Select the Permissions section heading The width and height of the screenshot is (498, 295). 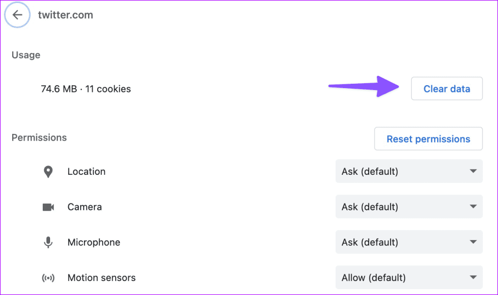39,138
